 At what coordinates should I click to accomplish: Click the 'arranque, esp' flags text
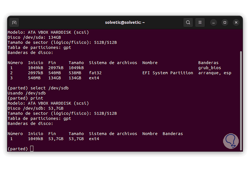pos(215,73)
